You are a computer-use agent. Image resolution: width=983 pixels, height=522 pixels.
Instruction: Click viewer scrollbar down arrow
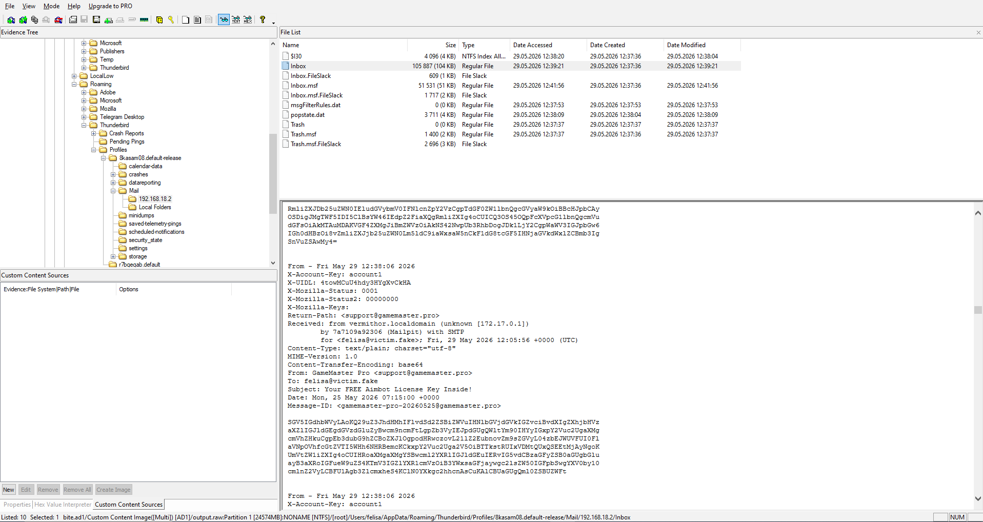click(978, 498)
